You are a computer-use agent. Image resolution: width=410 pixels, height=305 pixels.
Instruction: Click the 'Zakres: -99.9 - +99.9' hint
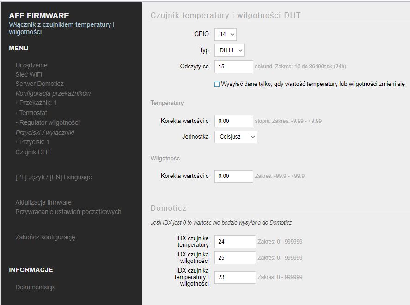click(x=280, y=176)
